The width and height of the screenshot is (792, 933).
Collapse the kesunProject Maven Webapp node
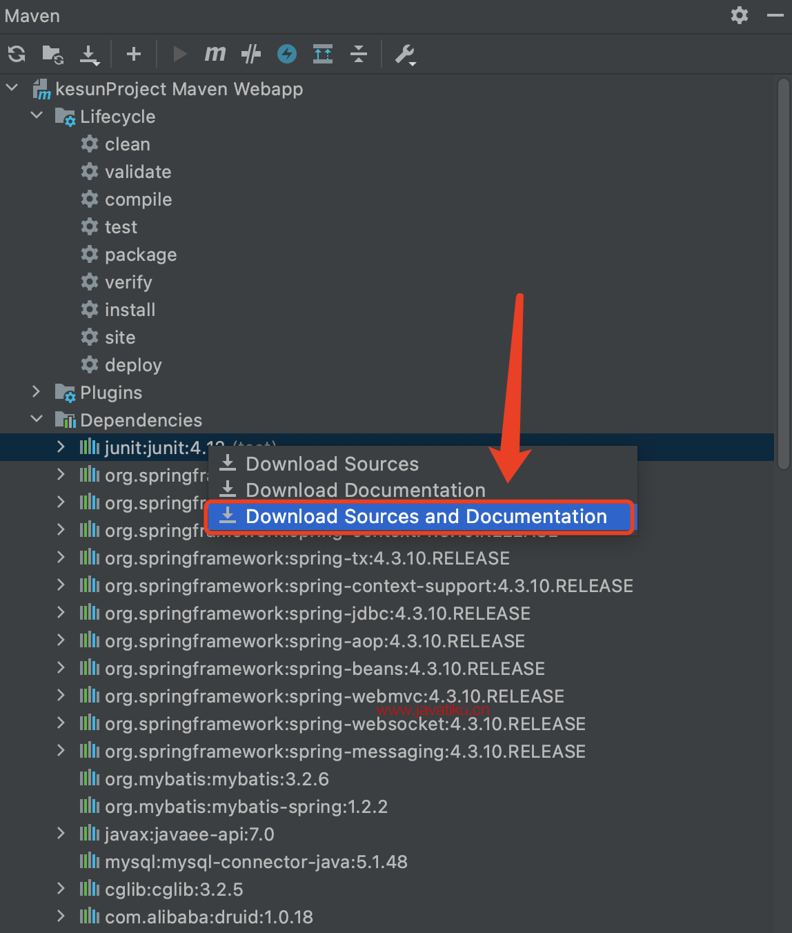(12, 88)
